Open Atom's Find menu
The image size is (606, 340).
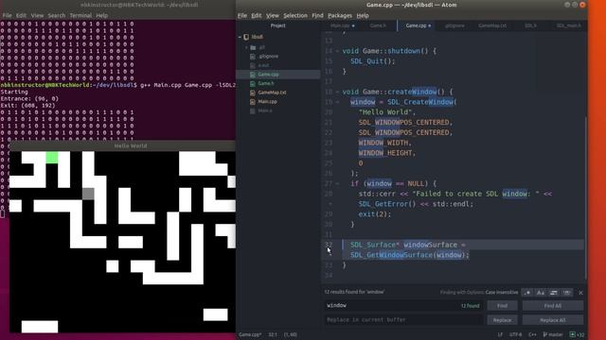(x=317, y=15)
